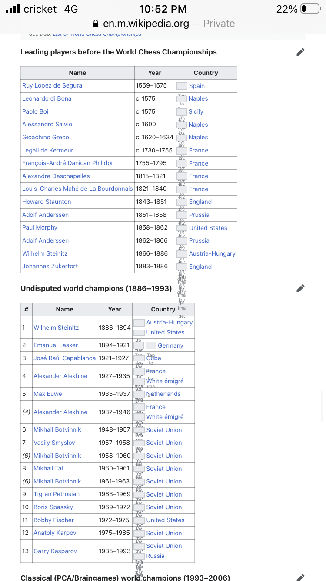Open the Tigran Petrosian link
Screen dimensions: 326x581
57,494
